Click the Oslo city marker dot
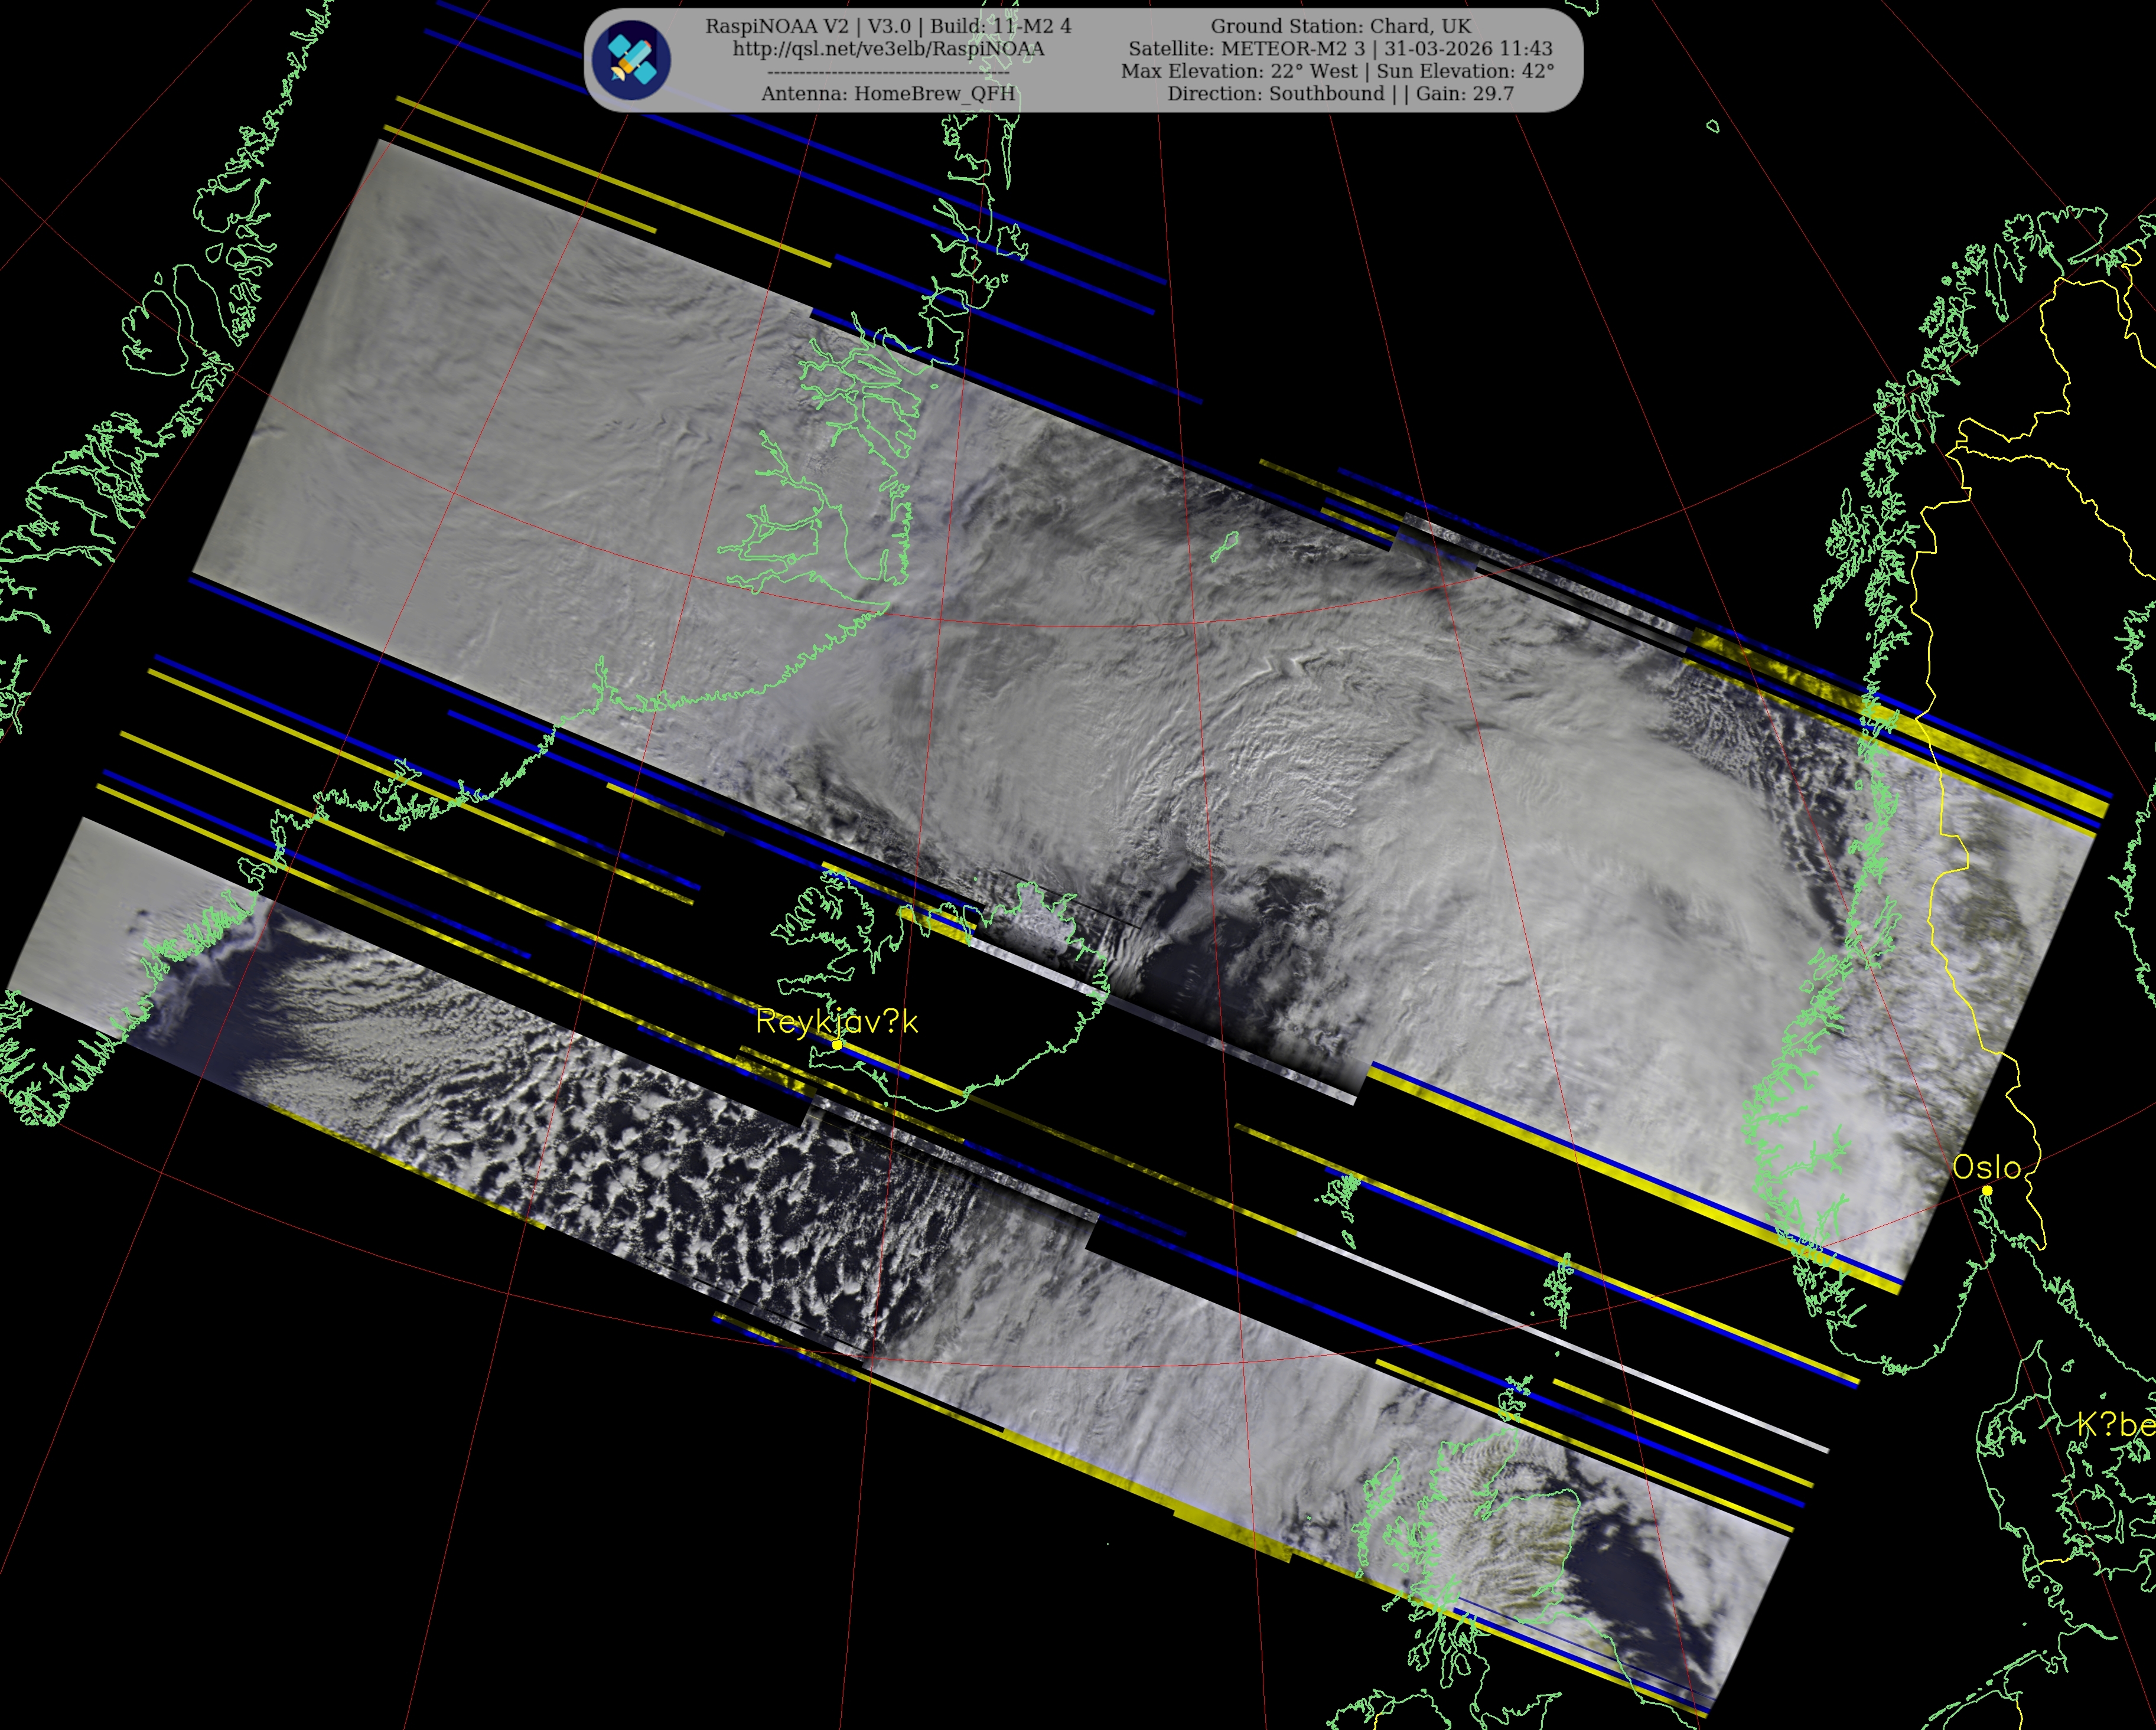 coord(1987,1190)
